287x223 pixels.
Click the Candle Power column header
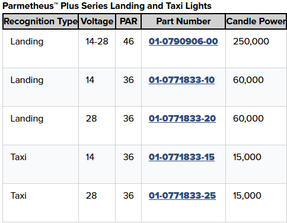coord(256,21)
